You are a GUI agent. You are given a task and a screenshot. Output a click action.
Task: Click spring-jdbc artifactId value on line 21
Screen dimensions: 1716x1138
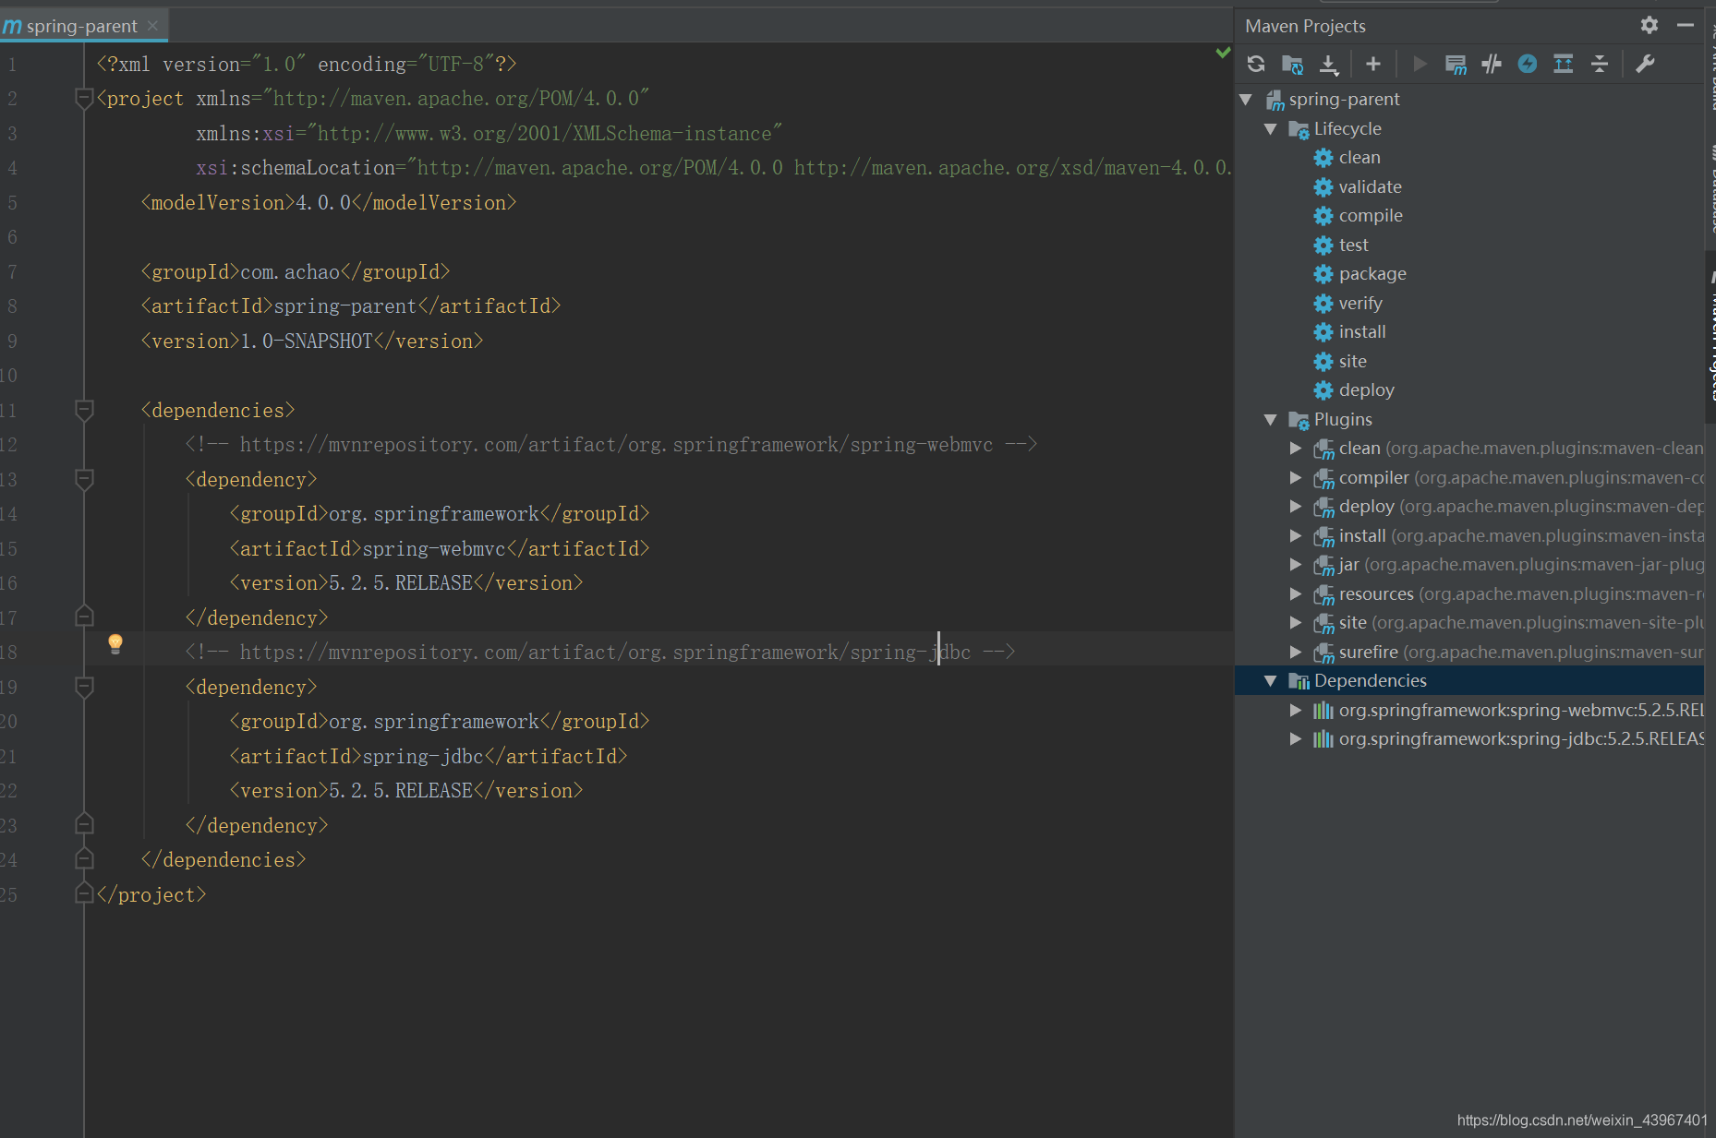(x=423, y=756)
